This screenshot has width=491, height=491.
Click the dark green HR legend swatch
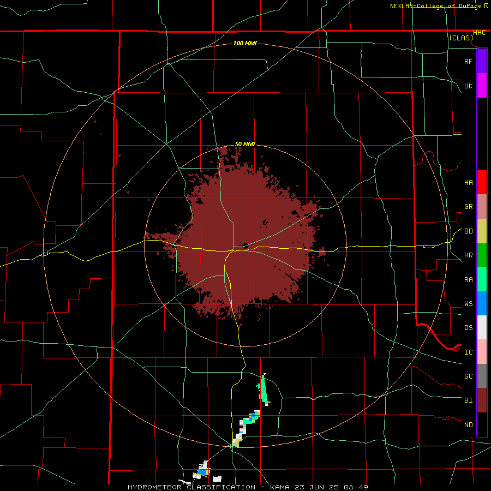(482, 255)
